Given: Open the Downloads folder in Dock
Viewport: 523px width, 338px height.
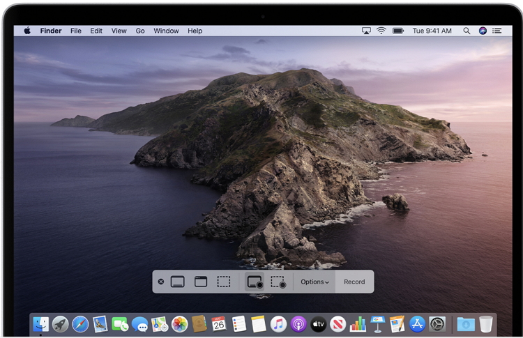Looking at the screenshot, I should click(x=466, y=324).
